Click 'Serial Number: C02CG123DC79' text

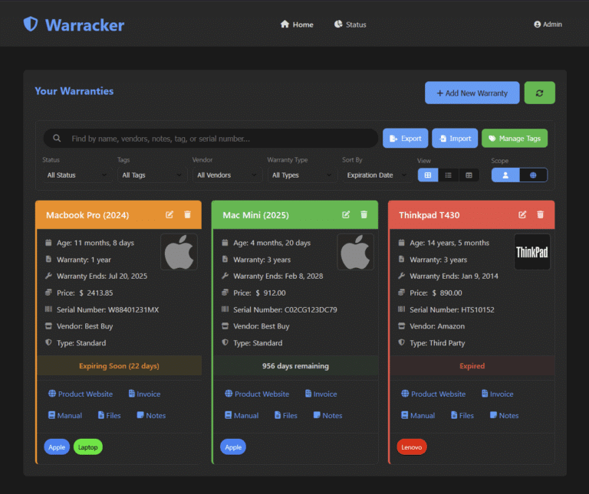(x=285, y=309)
